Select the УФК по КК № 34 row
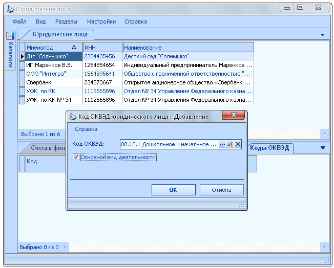This screenshot has height=268, width=334. click(x=136, y=100)
